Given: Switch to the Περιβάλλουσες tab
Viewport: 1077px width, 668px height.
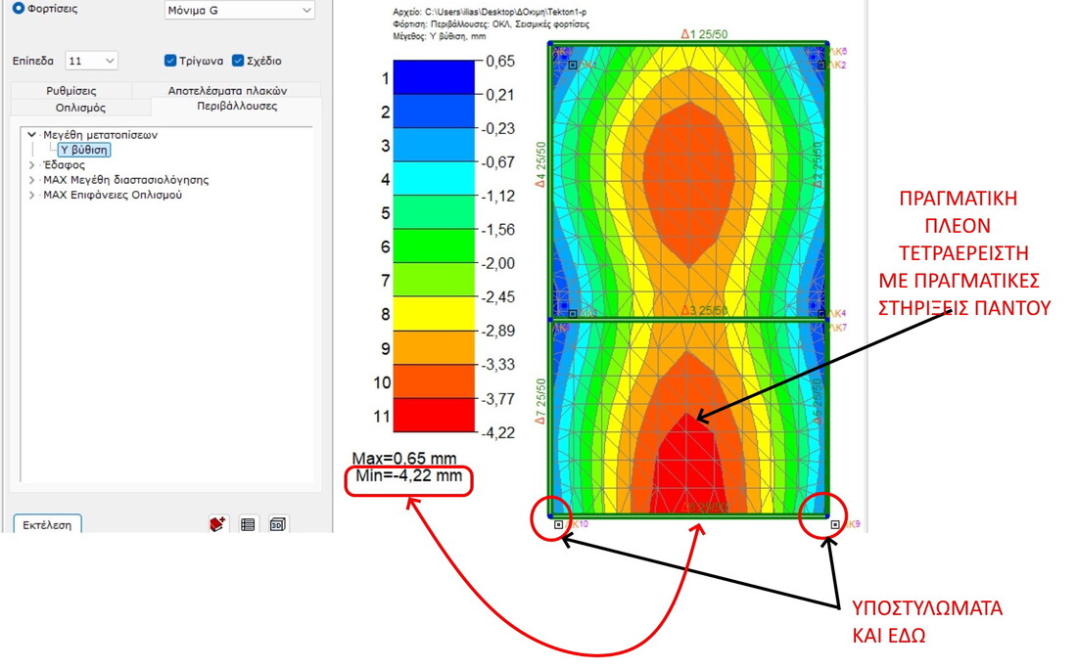Looking at the screenshot, I should (237, 107).
